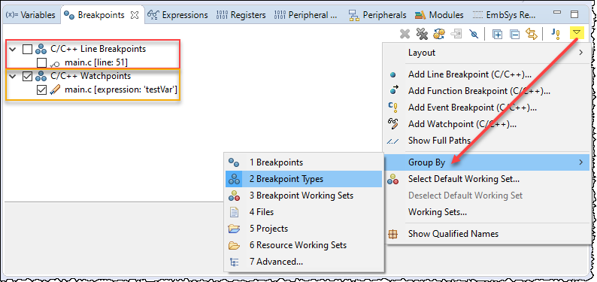This screenshot has width=597, height=282.
Task: Click Expand All plus icon
Action: coord(497,35)
